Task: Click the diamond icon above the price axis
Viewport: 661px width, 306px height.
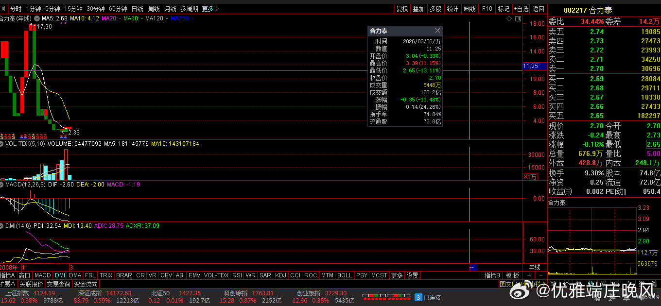Action: (509, 18)
